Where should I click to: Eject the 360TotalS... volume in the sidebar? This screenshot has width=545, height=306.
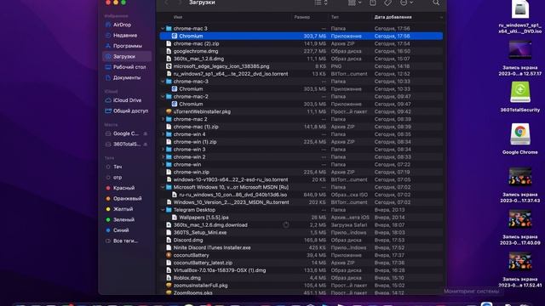[x=146, y=144]
